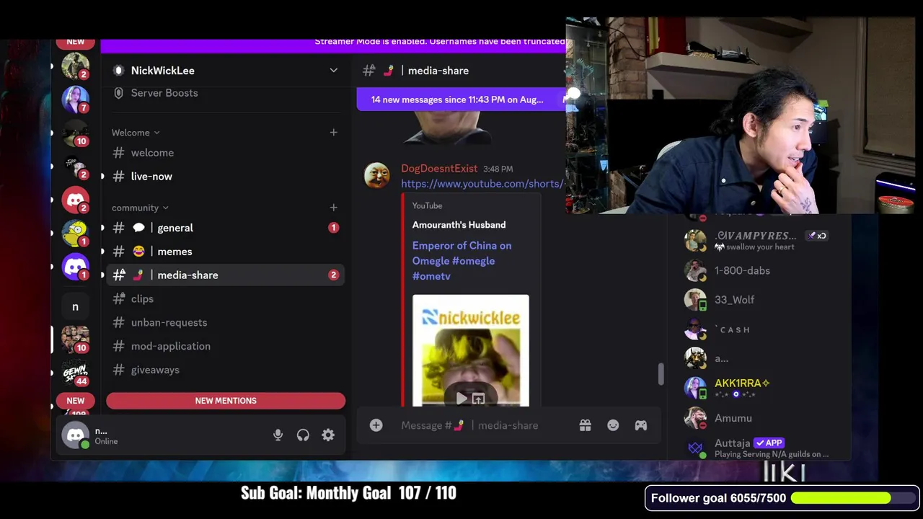Screen dimensions: 923x519
Task: Open Emperor of China on Omegle title link
Action: (461, 260)
